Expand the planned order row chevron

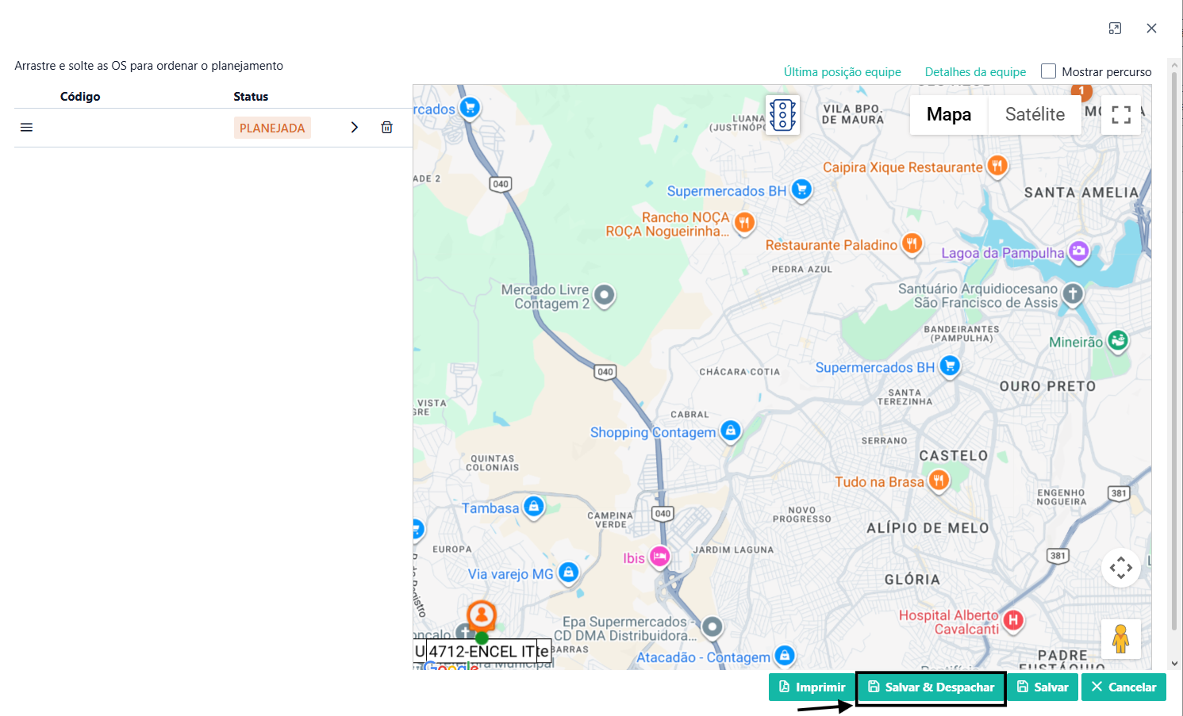(355, 128)
